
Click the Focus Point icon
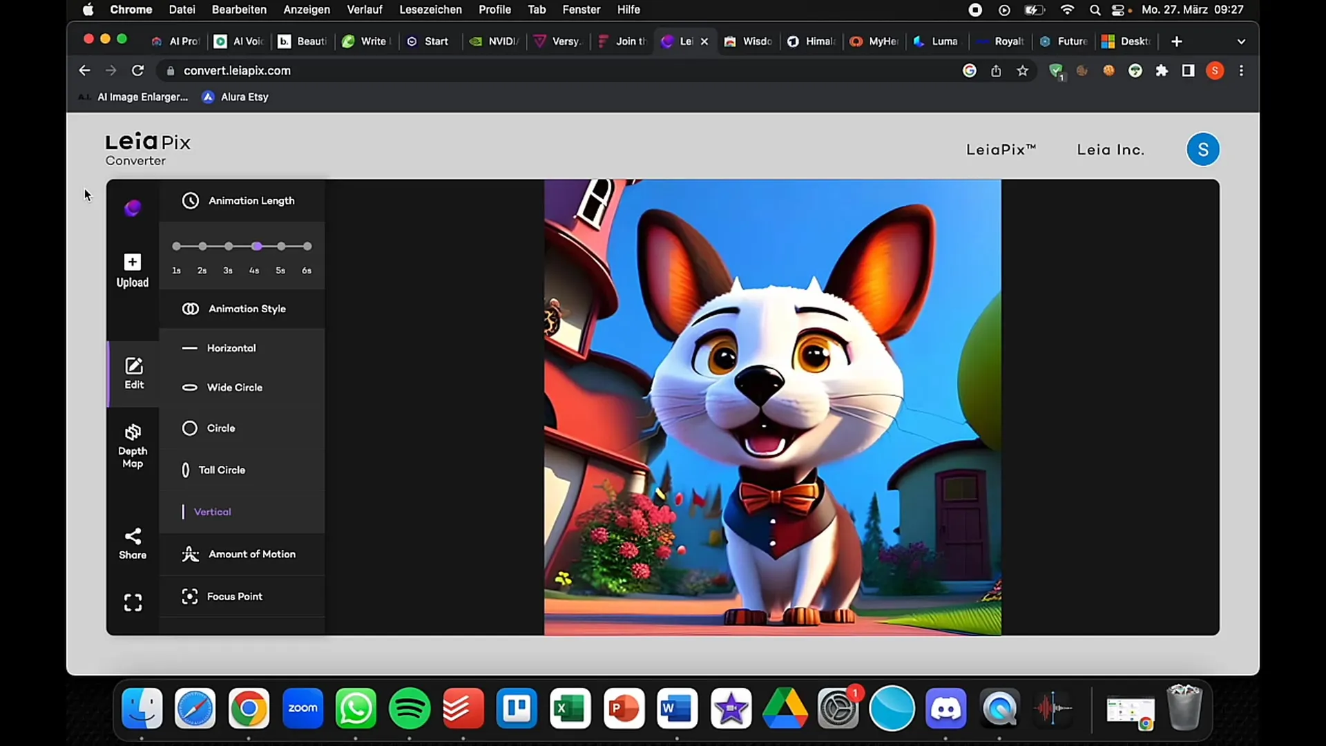coord(191,595)
